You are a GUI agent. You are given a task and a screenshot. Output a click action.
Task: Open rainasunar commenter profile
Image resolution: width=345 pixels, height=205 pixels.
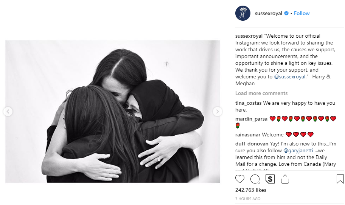pos(248,135)
